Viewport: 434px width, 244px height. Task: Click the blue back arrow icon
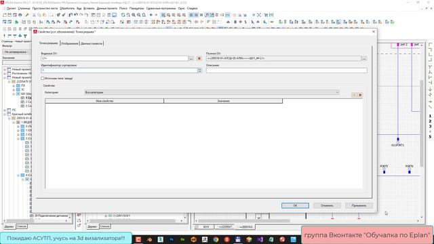point(151,15)
